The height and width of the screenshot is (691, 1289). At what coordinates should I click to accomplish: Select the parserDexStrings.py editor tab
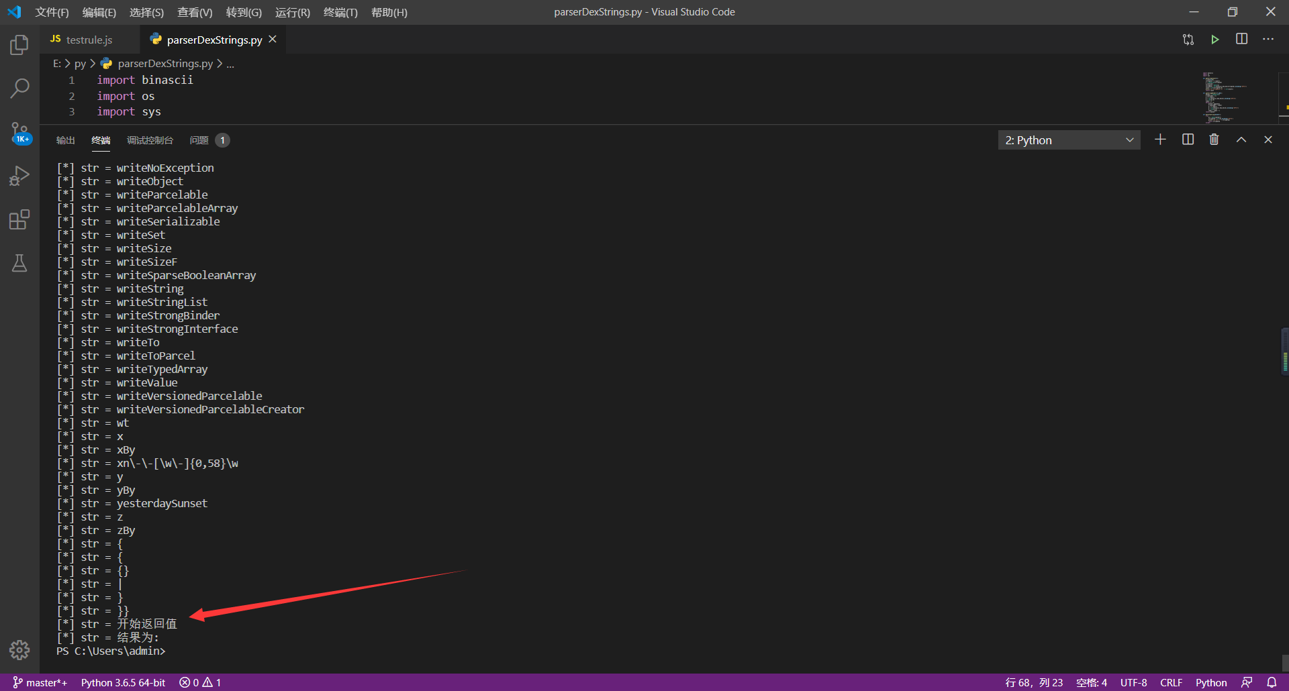[214, 40]
